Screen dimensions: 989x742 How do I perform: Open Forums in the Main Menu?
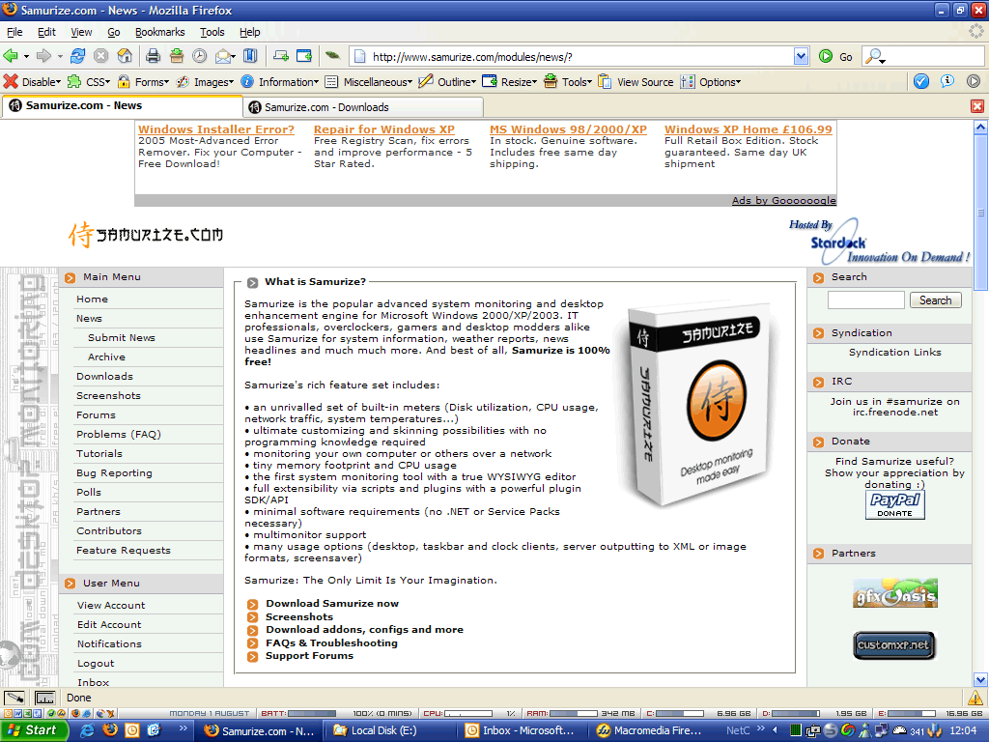click(96, 415)
